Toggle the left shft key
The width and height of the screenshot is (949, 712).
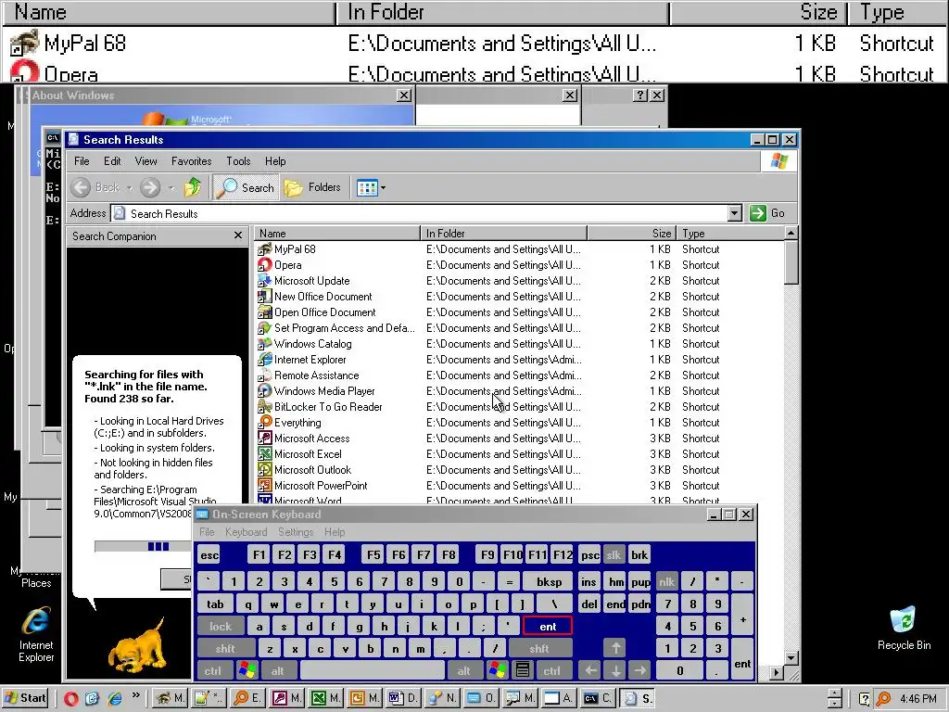(225, 648)
